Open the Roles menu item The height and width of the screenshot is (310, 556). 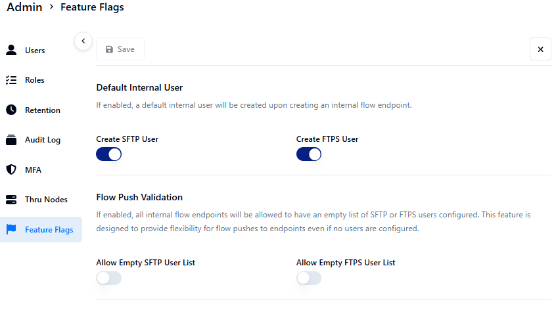point(35,80)
